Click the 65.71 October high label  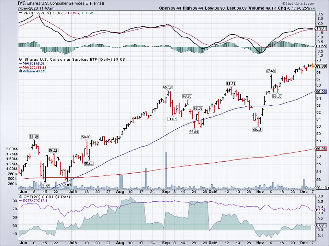pos(231,83)
